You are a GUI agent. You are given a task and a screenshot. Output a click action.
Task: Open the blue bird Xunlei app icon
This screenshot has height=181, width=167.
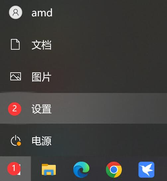click(146, 170)
